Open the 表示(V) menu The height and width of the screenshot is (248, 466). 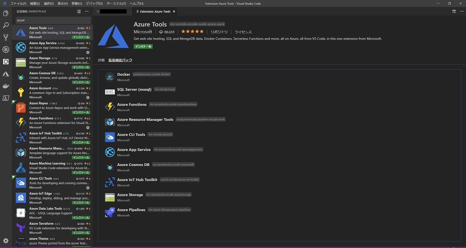coord(63,3)
